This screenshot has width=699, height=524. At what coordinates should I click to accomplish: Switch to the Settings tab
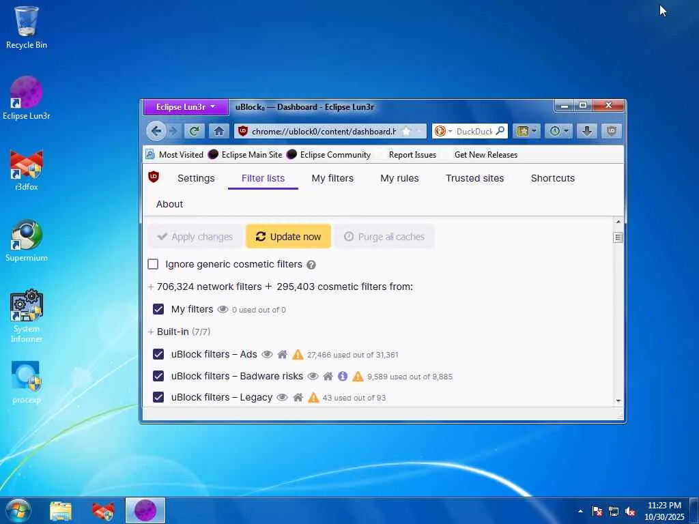coord(196,178)
